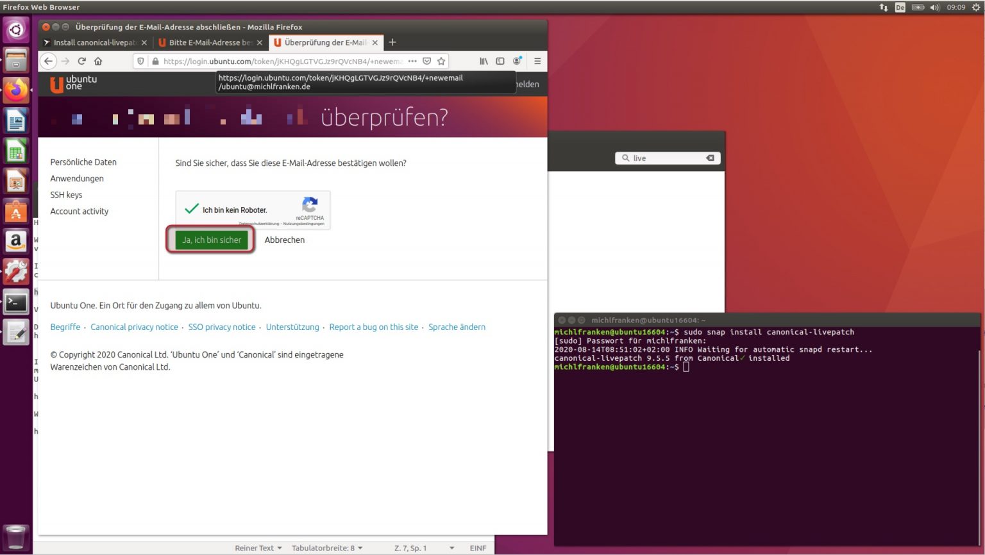The width and height of the screenshot is (985, 555).
Task: Click the Sprache ändern link
Action: tap(457, 327)
